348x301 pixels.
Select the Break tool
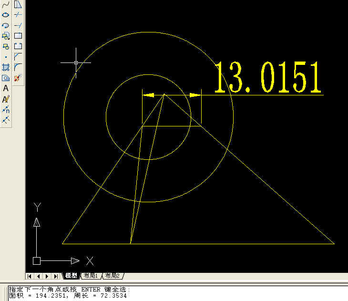[18, 46]
